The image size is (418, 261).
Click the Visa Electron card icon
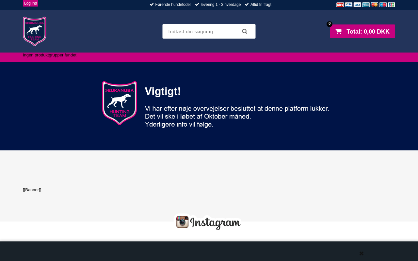point(349,5)
